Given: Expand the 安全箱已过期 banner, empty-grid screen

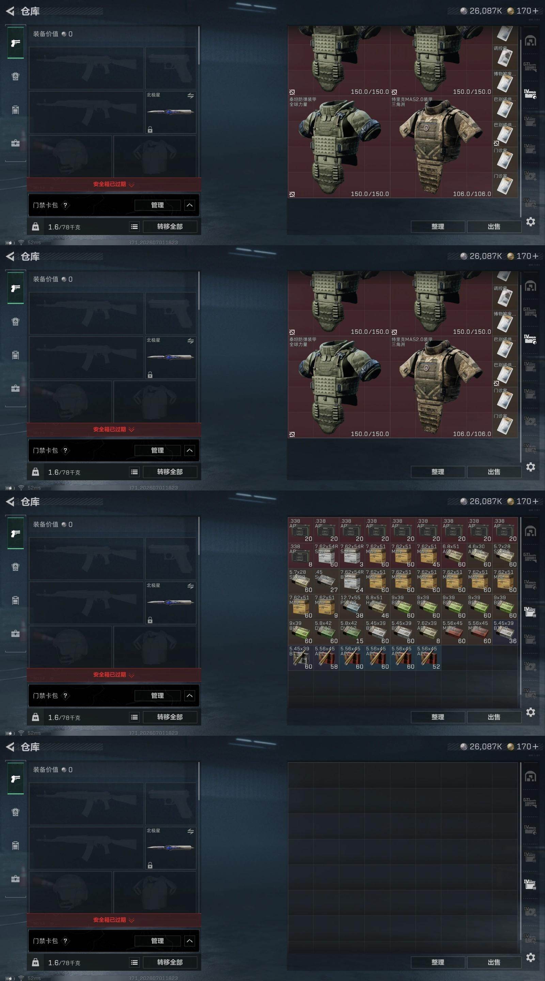Looking at the screenshot, I should [x=114, y=920].
